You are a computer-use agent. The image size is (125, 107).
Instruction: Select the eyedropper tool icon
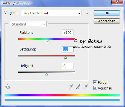[x=70, y=87]
